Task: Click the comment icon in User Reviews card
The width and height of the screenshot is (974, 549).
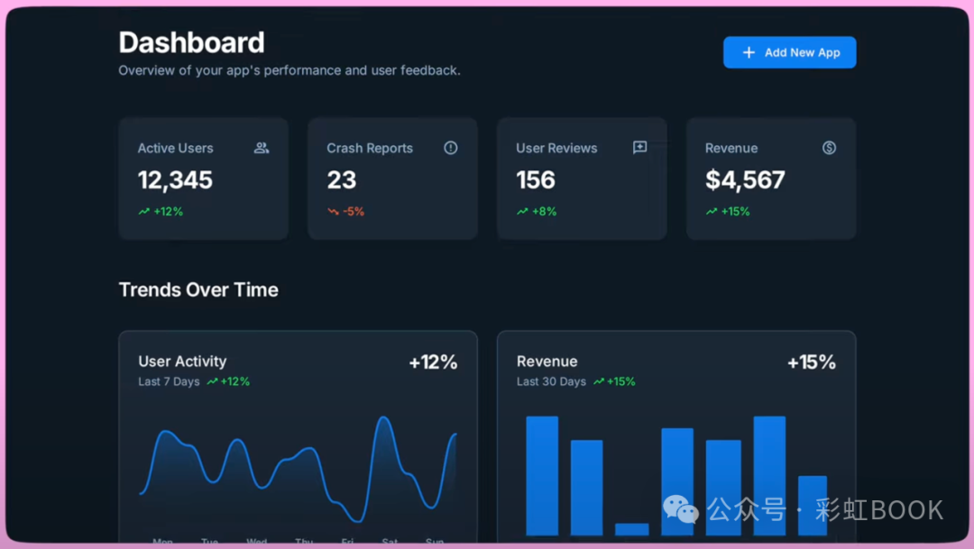Action: click(639, 148)
